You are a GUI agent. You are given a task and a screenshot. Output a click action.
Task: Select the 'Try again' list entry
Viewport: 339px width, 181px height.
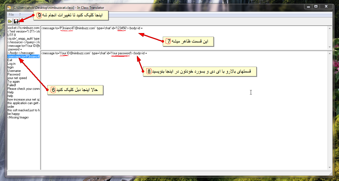click(x=24, y=82)
